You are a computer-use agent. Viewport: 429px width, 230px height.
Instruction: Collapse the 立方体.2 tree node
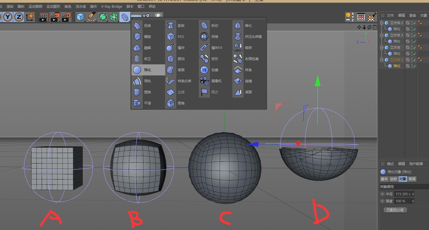point(382,23)
